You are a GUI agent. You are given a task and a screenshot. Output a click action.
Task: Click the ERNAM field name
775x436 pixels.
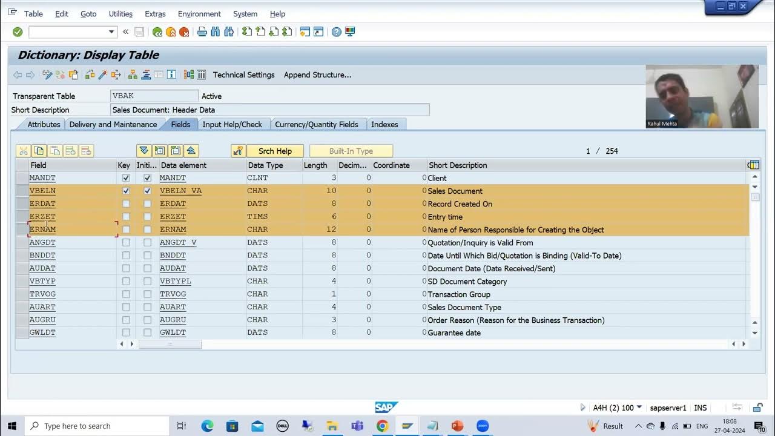coord(42,230)
